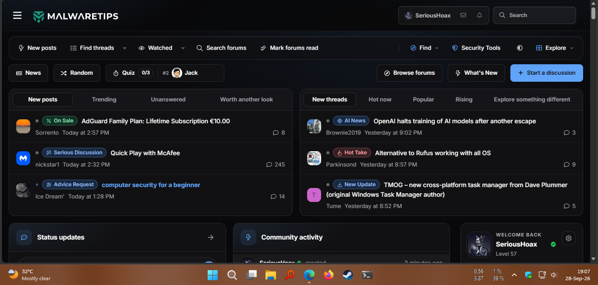
Task: Select the Rising tab
Action: coord(464,100)
